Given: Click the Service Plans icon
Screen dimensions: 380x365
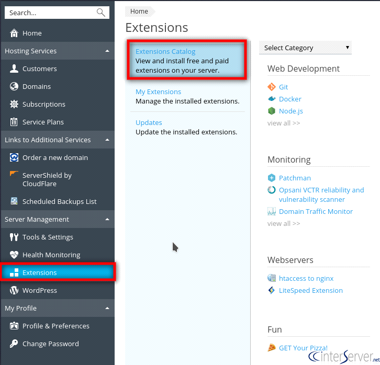Looking at the screenshot, I should pyautogui.click(x=14, y=122).
